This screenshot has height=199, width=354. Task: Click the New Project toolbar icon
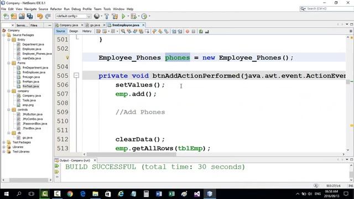click(14, 16)
